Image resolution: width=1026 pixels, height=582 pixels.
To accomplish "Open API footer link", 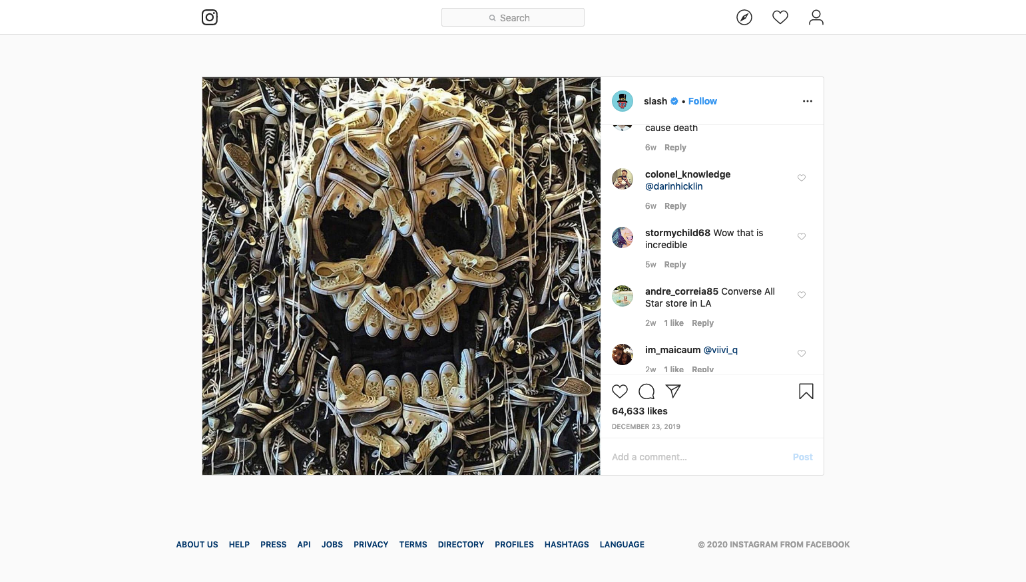I will point(304,545).
